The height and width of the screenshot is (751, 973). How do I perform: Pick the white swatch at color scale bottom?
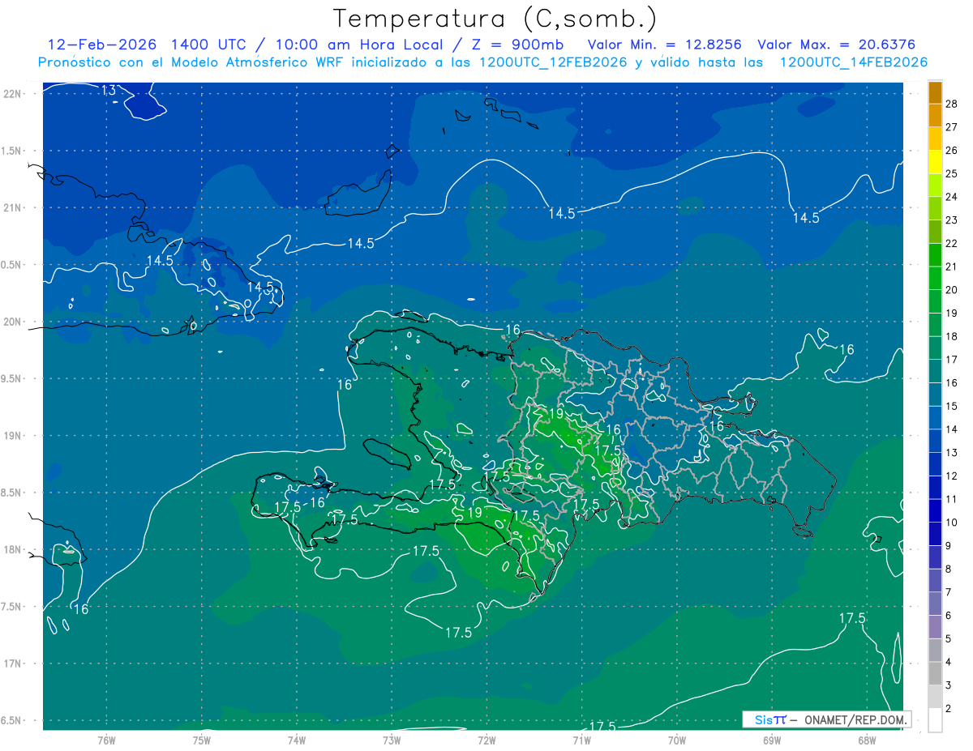(x=935, y=720)
